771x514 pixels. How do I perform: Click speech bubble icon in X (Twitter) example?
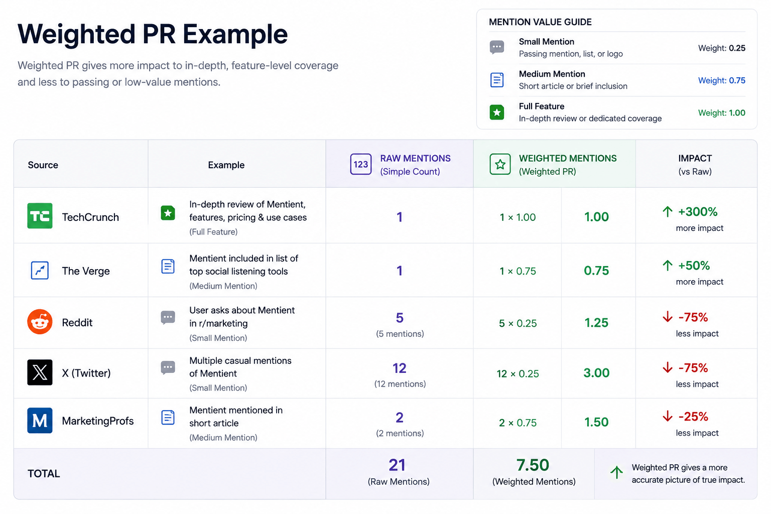(168, 368)
